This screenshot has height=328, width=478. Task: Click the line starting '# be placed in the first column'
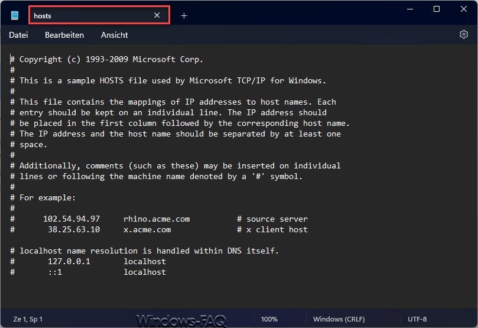point(180,123)
